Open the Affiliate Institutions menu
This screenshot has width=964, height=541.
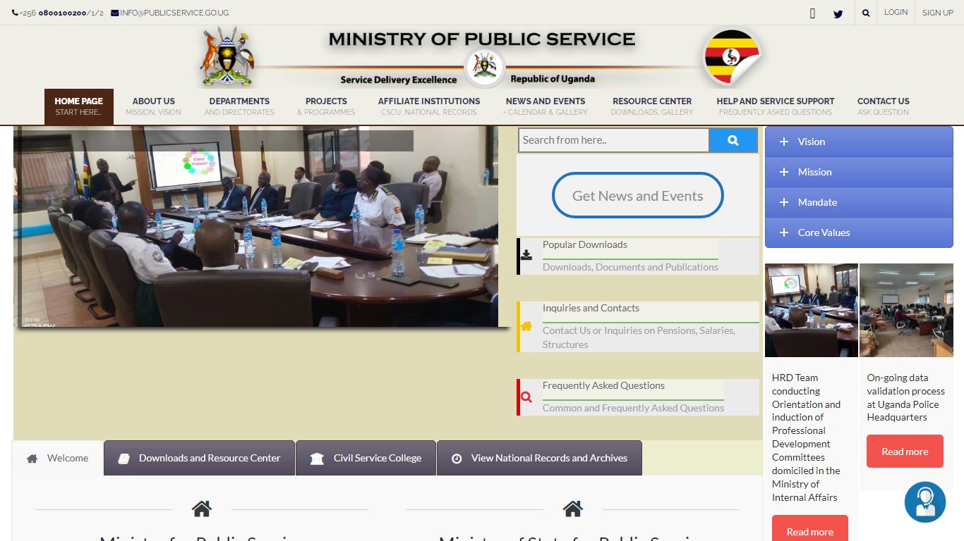point(429,106)
